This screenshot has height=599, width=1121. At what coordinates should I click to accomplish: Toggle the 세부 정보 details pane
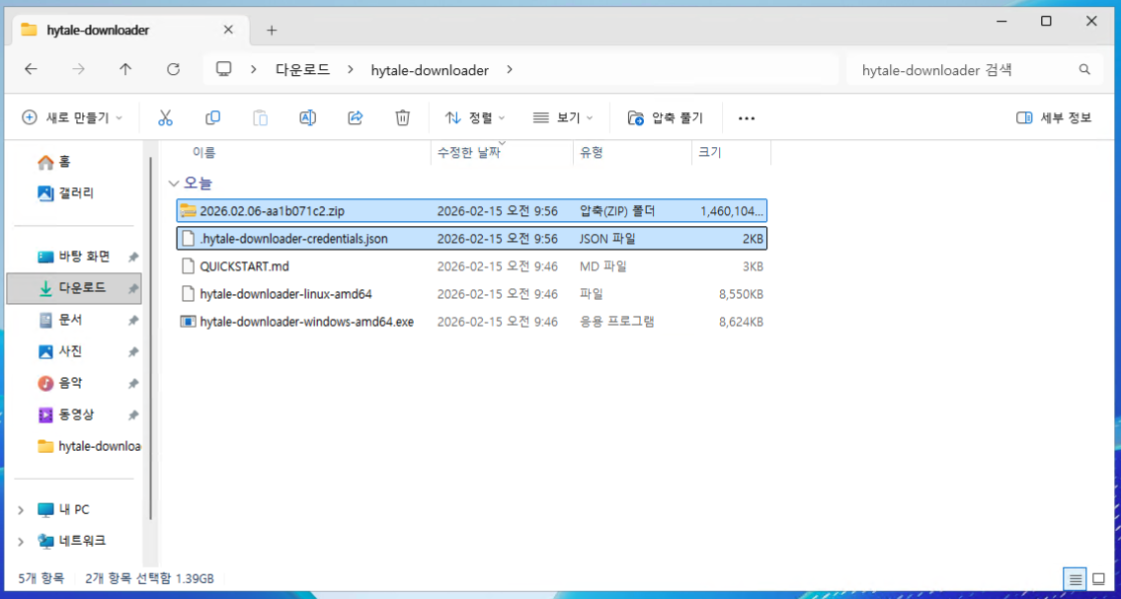click(1055, 117)
